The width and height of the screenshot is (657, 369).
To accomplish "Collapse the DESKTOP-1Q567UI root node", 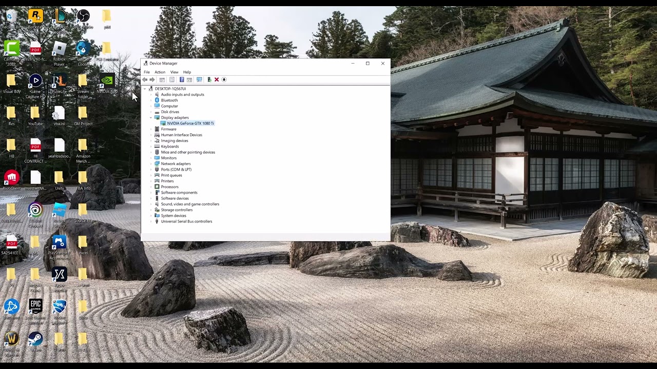I will pos(145,89).
